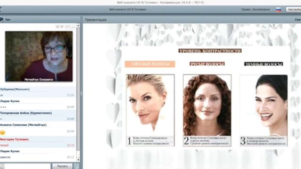Click the СВЕТЛЫЕ ВОЛОСЫ label on the slide
The image size is (301, 169).
[x=150, y=64]
